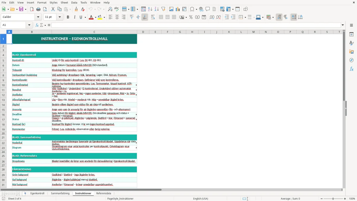The height and width of the screenshot is (201, 357).
Task: Toggle Underline formatting
Action: [81, 17]
